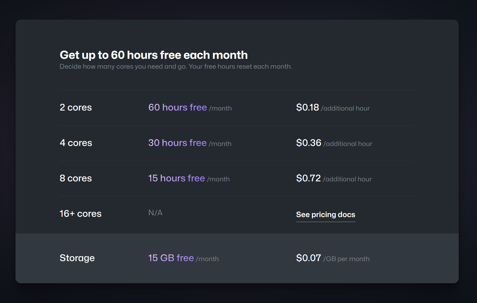This screenshot has width=477, height=303.
Task: Select the 4 cores row label
Action: click(76, 143)
